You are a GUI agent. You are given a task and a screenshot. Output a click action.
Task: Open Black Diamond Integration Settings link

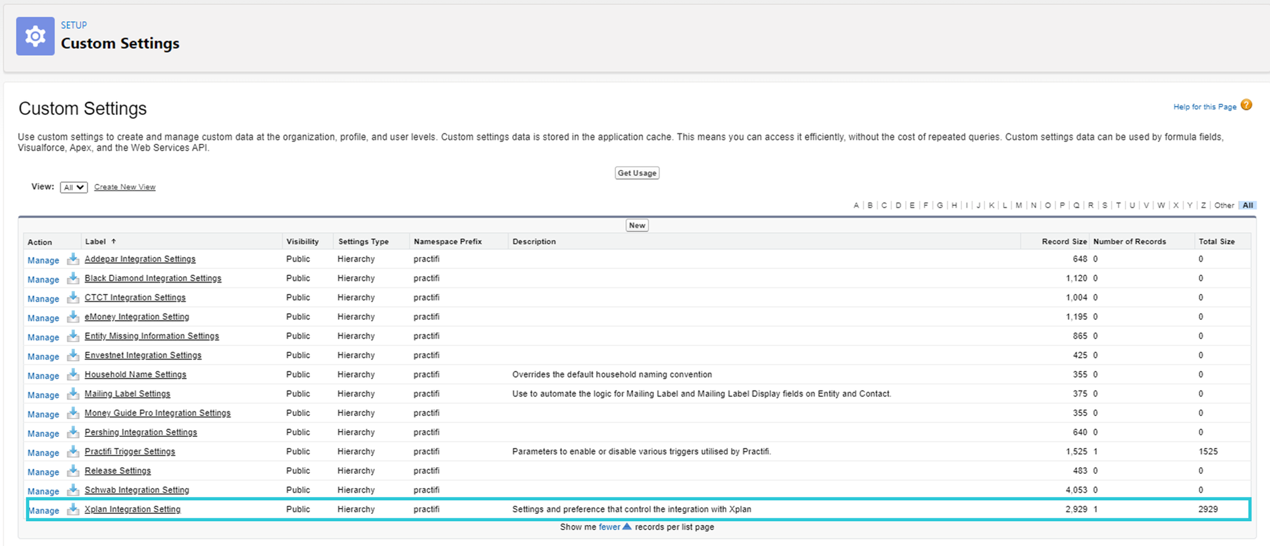153,278
